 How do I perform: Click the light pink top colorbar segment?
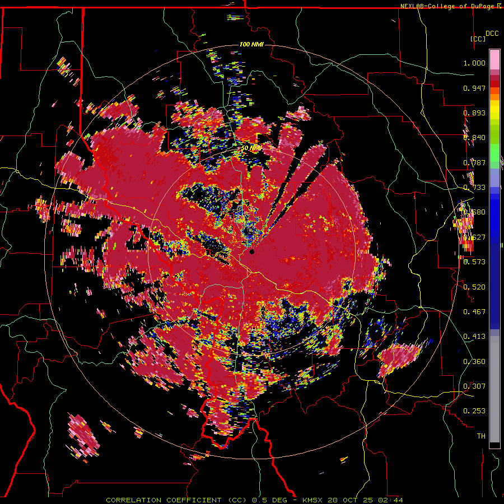pyautogui.click(x=494, y=59)
